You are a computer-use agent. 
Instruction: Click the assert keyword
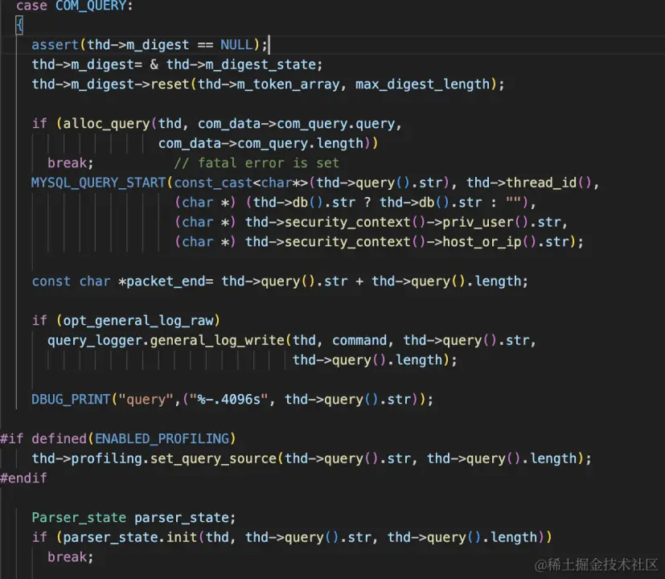pos(55,44)
